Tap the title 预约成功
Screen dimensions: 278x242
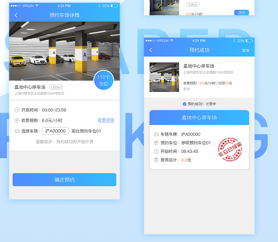coord(199,50)
